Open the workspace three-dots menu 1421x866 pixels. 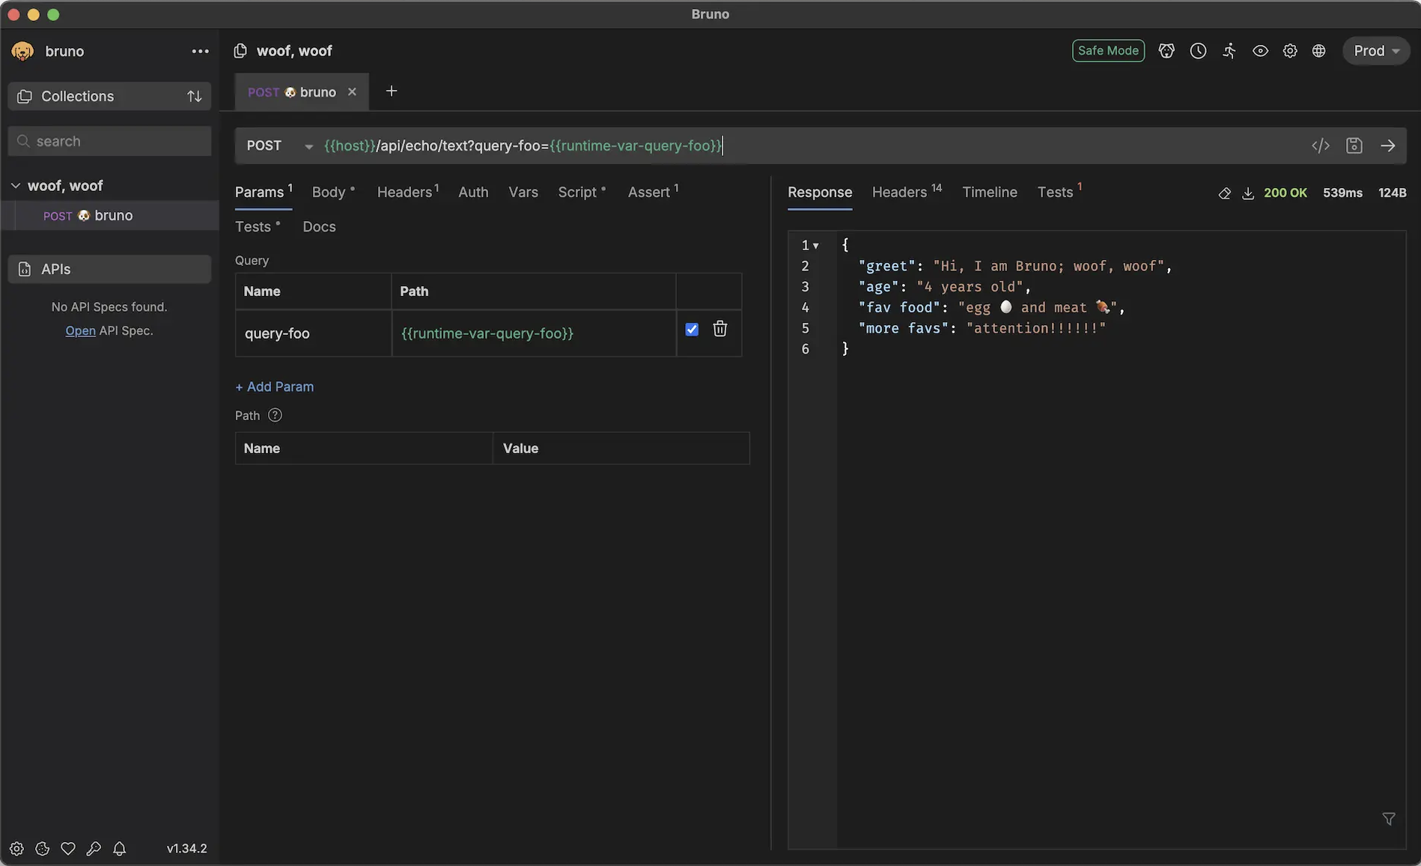pyautogui.click(x=200, y=51)
